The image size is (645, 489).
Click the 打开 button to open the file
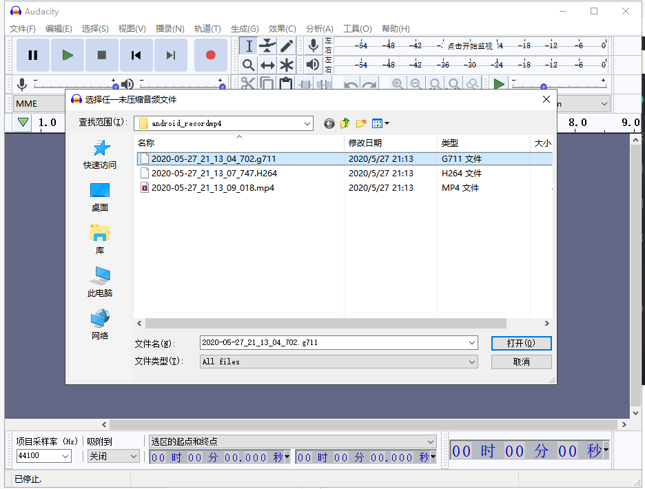point(521,342)
